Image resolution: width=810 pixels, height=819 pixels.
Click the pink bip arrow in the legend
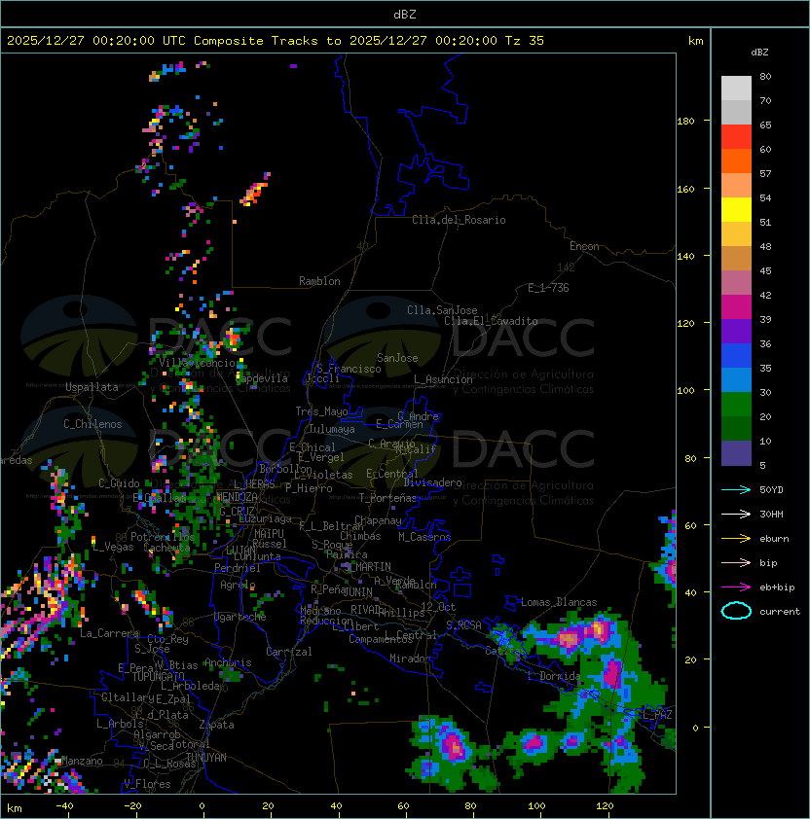click(x=736, y=562)
